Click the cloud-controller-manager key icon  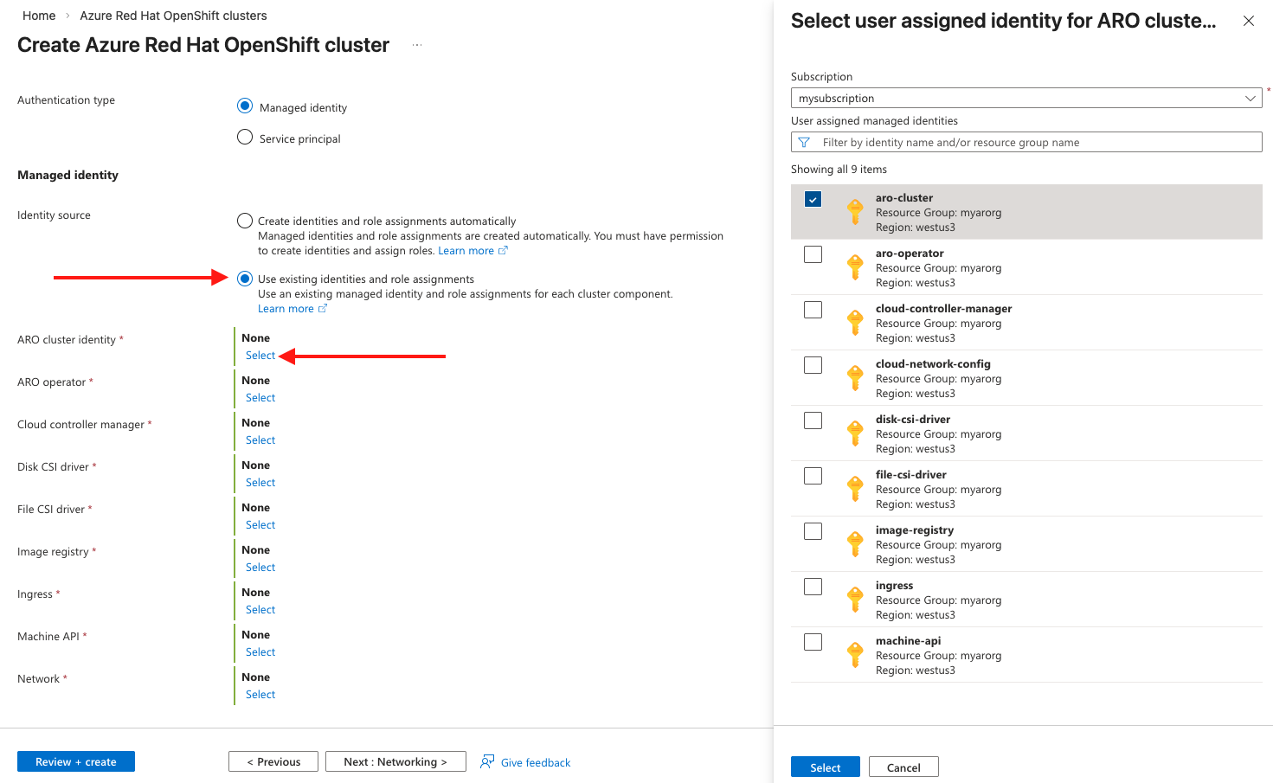pyautogui.click(x=855, y=323)
